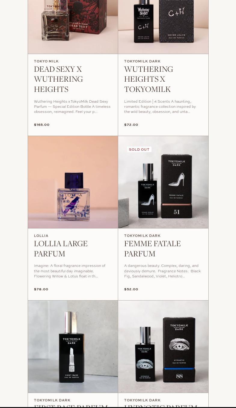Open the Dead Sexy X Wuthering Heights product title
Viewport: 236px width, 408px height.
point(58,79)
